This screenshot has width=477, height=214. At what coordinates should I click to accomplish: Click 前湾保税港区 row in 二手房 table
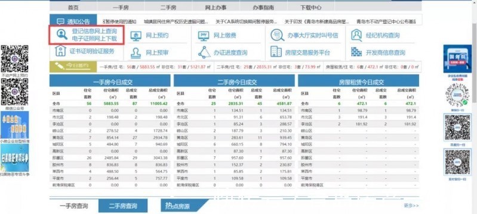234,185
